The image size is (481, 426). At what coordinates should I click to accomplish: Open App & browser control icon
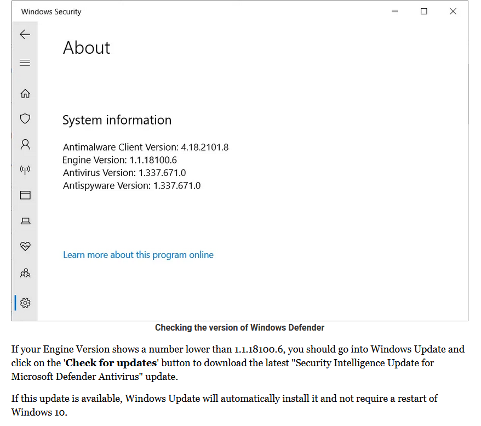(25, 195)
